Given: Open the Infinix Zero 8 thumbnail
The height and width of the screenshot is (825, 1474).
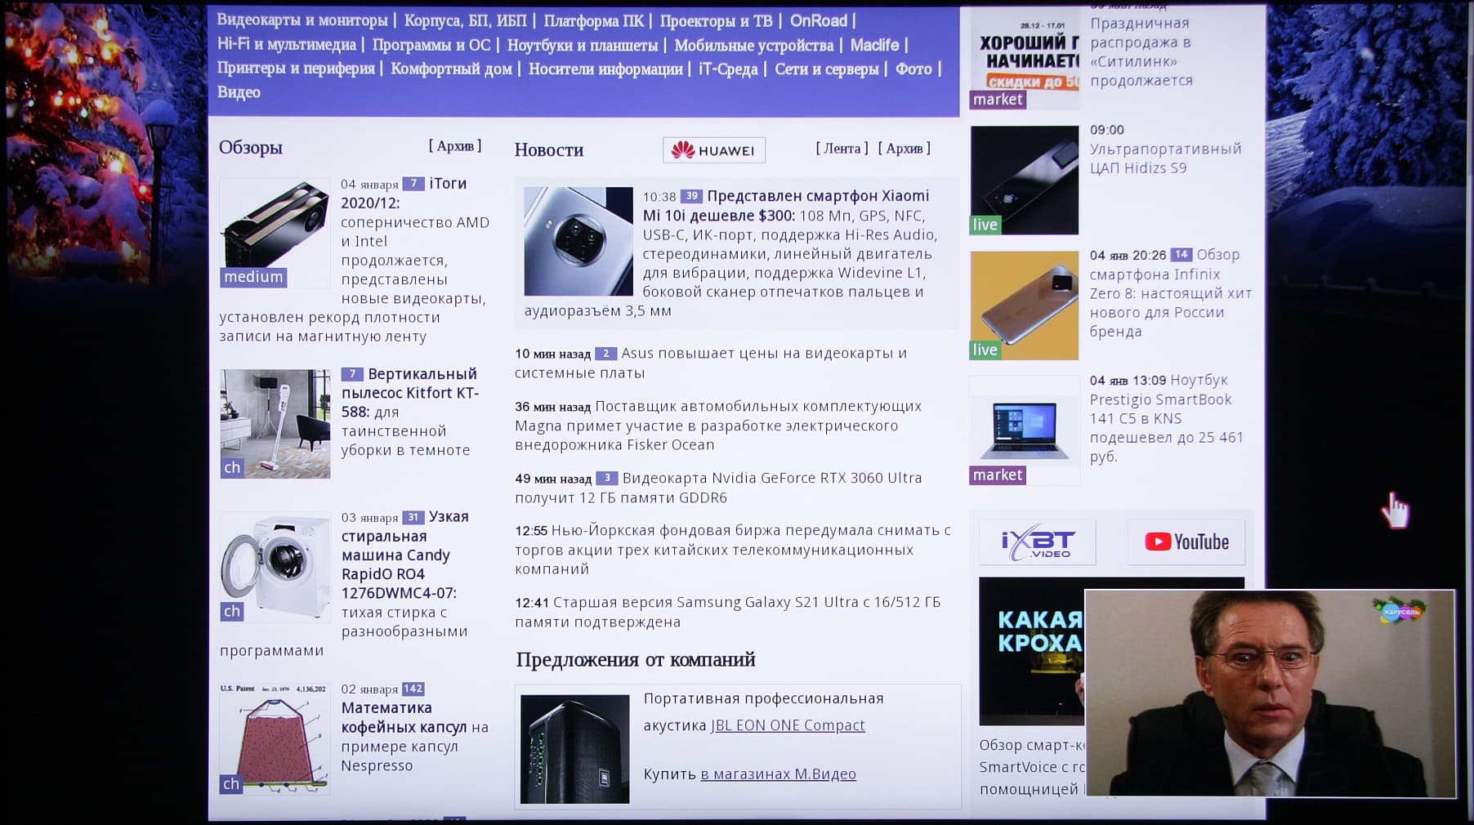Looking at the screenshot, I should (1025, 305).
